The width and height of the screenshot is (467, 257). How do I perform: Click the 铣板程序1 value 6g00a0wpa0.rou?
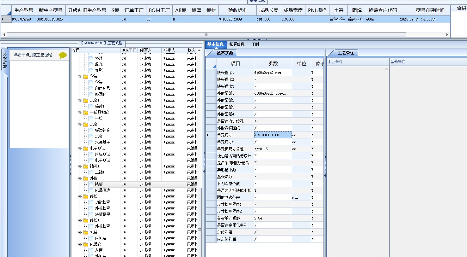point(273,73)
